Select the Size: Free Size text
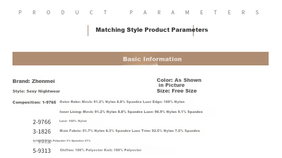The image size is (282, 158). point(177,91)
